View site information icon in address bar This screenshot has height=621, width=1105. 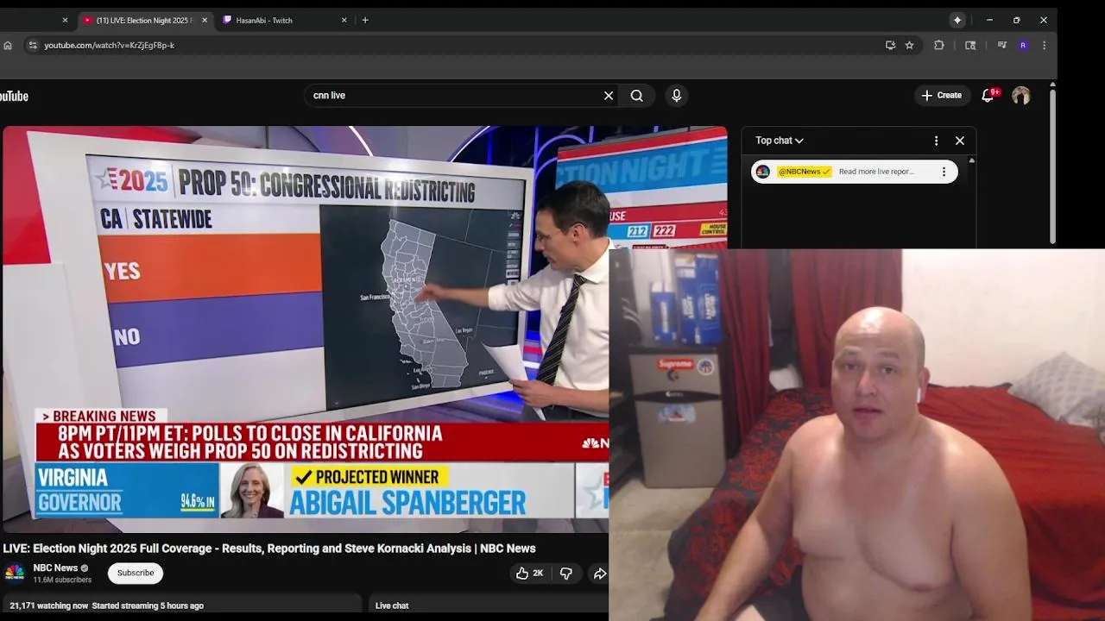coord(32,46)
